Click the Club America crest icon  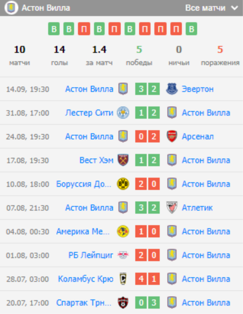pyautogui.click(x=123, y=232)
